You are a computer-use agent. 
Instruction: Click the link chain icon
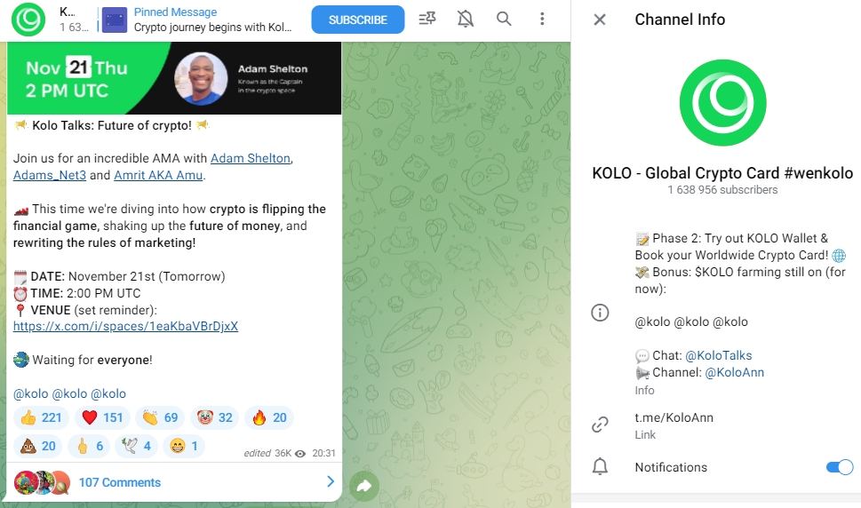click(600, 424)
